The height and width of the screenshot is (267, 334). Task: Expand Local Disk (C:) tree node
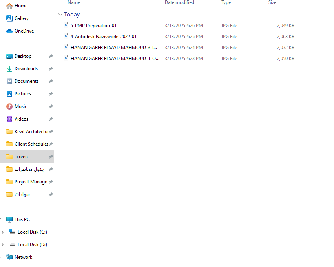pos(3,232)
